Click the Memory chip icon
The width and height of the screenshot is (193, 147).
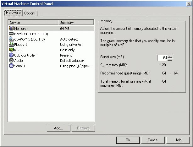tap(11, 28)
